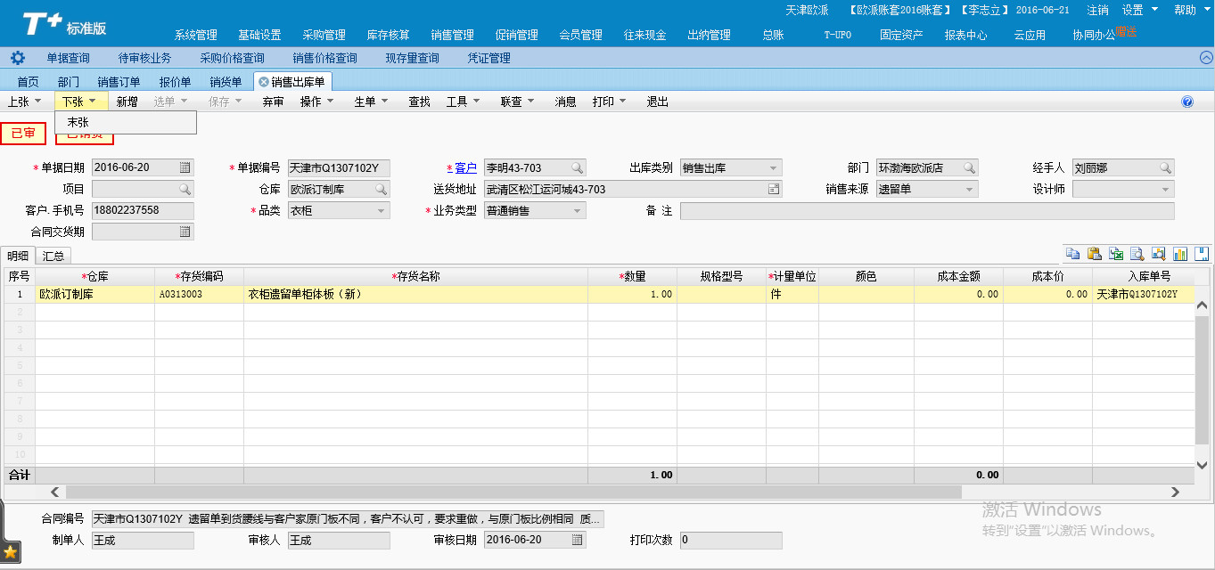Screen dimensions: 1215x570
Task: Click the 备注 input field
Action: pyautogui.click(x=927, y=211)
